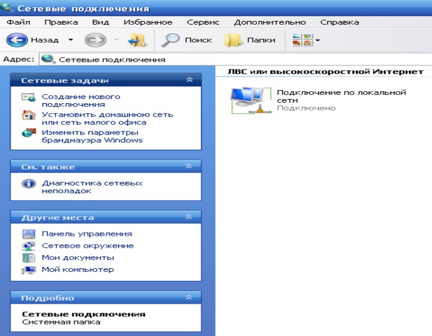Click the Поиск magnifier icon

tap(171, 40)
